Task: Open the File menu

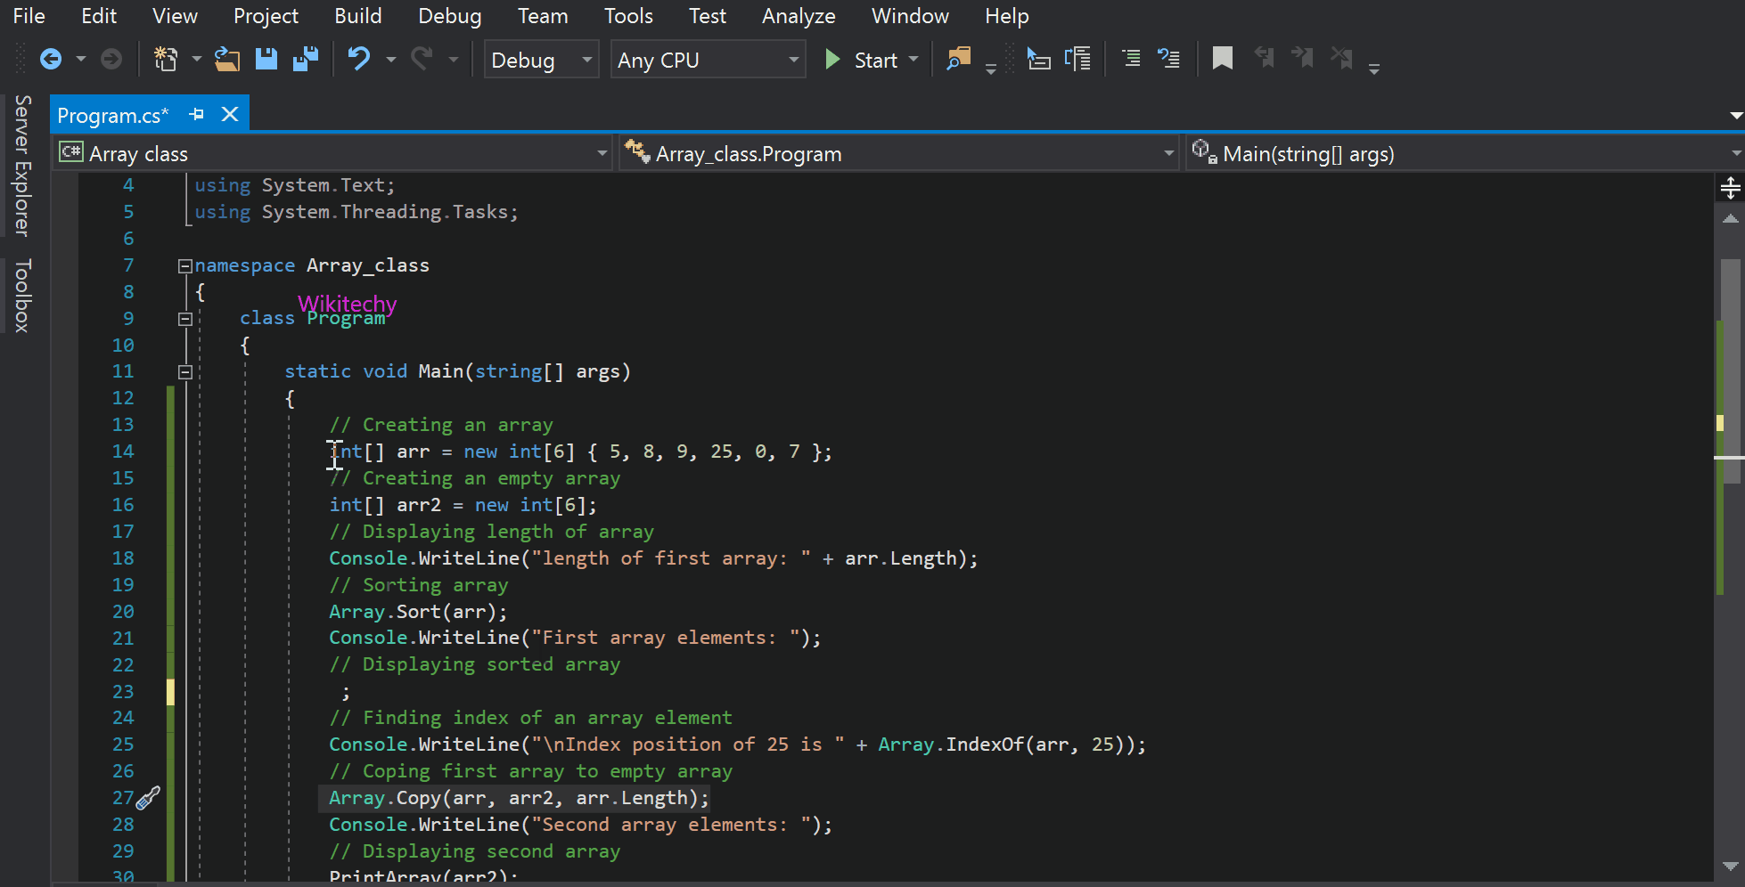Action: tap(29, 16)
